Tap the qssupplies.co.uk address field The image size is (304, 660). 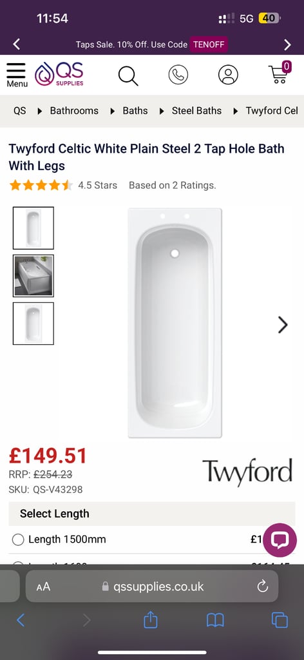pyautogui.click(x=152, y=587)
